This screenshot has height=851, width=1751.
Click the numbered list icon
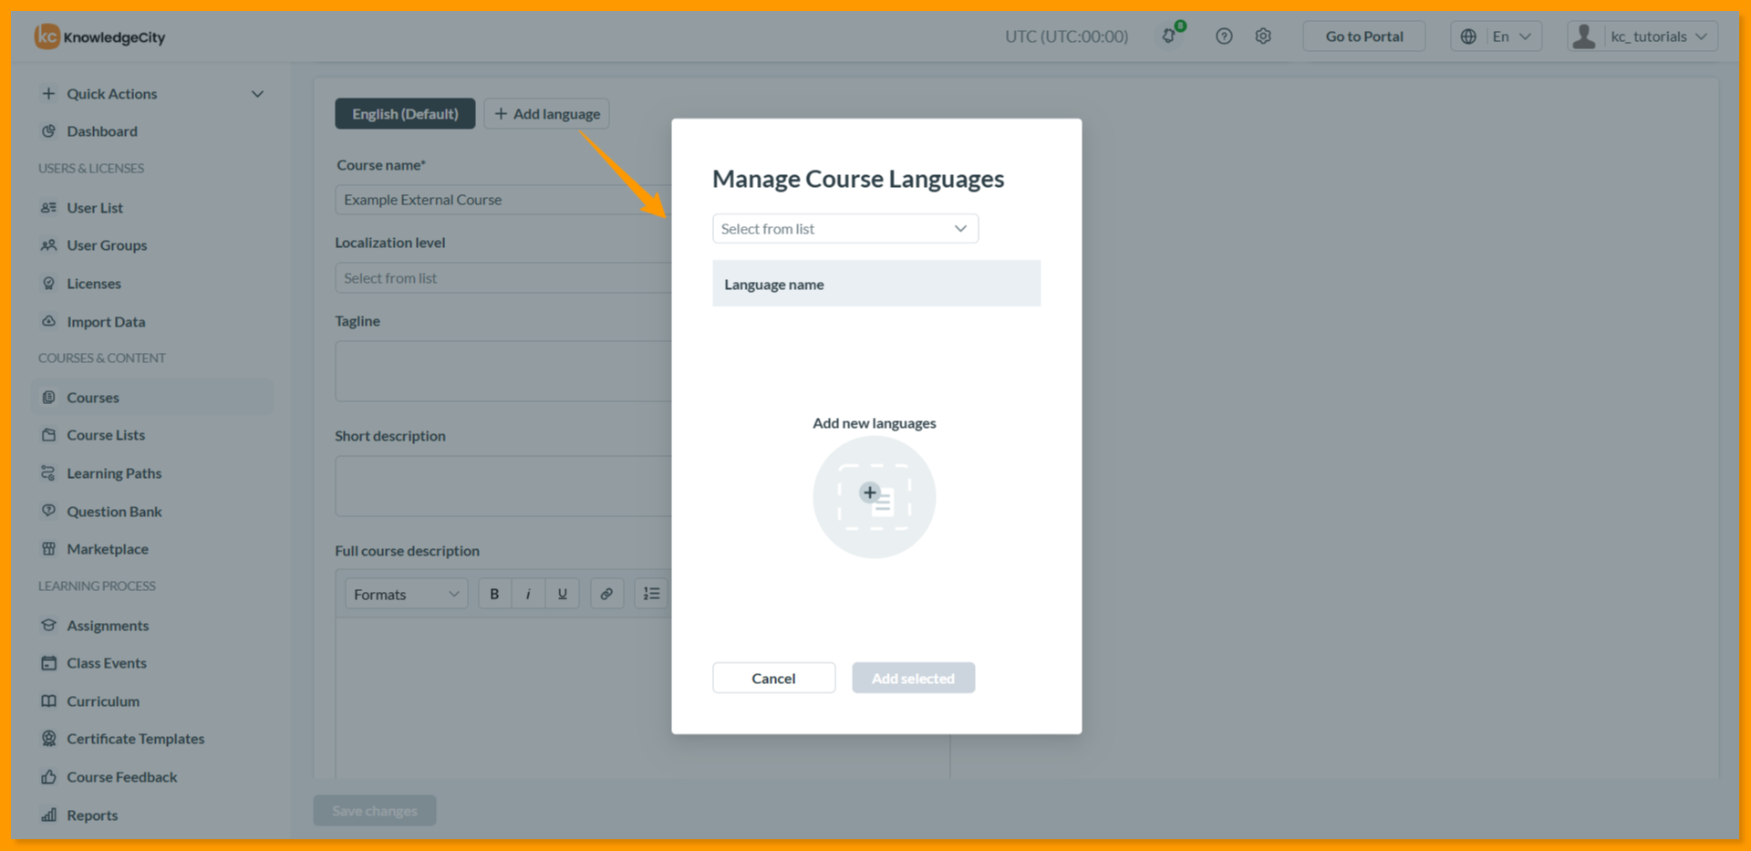(651, 594)
